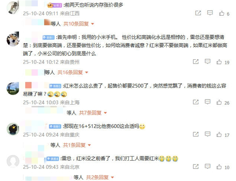
Task: Share the Beijing comment about 打工人
Action: [x=196, y=167]
